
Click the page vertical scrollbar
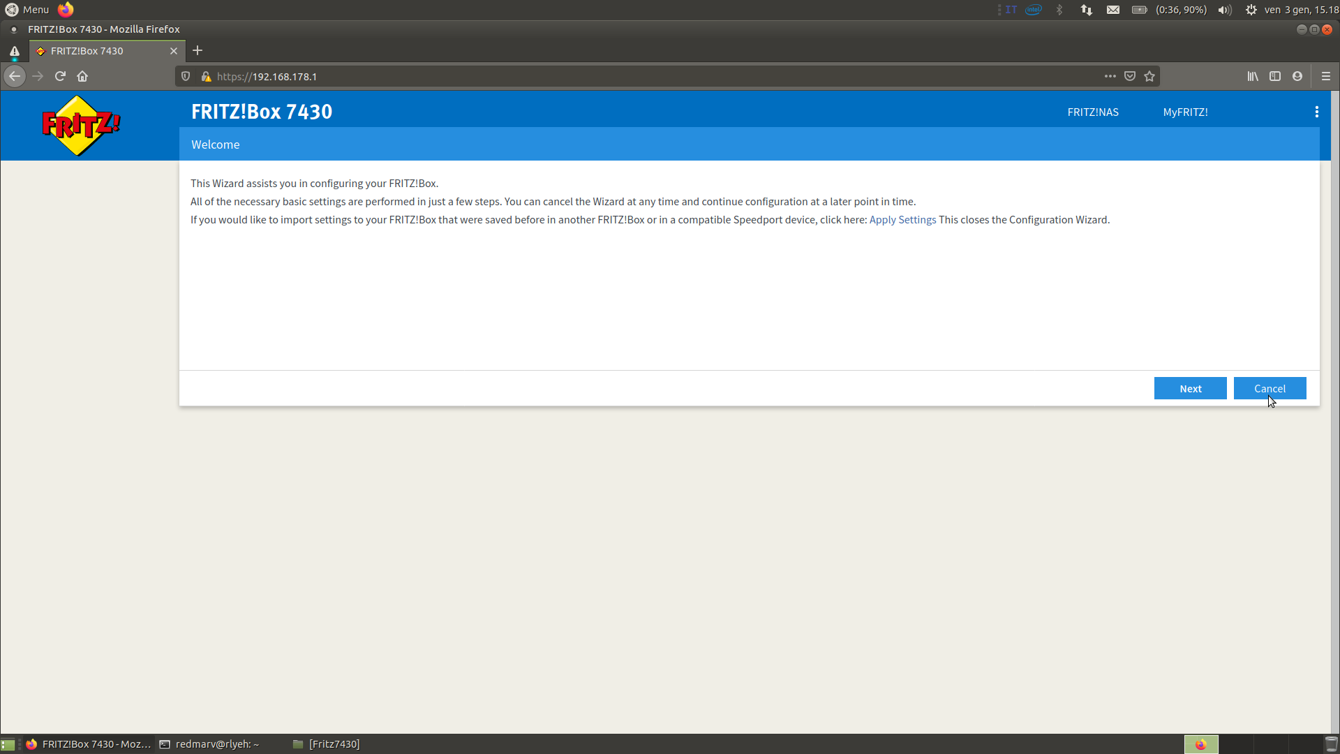1335,412
